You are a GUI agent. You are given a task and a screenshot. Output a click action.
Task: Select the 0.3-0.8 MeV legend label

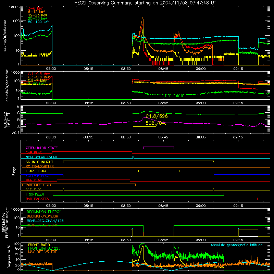39,77
